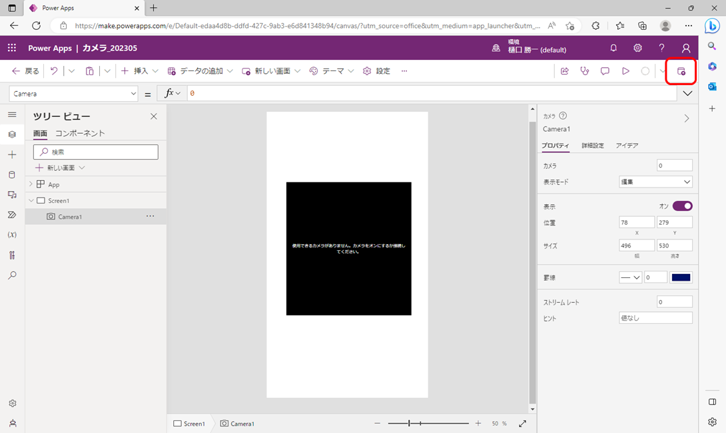Open the account profile icon in header

686,48
